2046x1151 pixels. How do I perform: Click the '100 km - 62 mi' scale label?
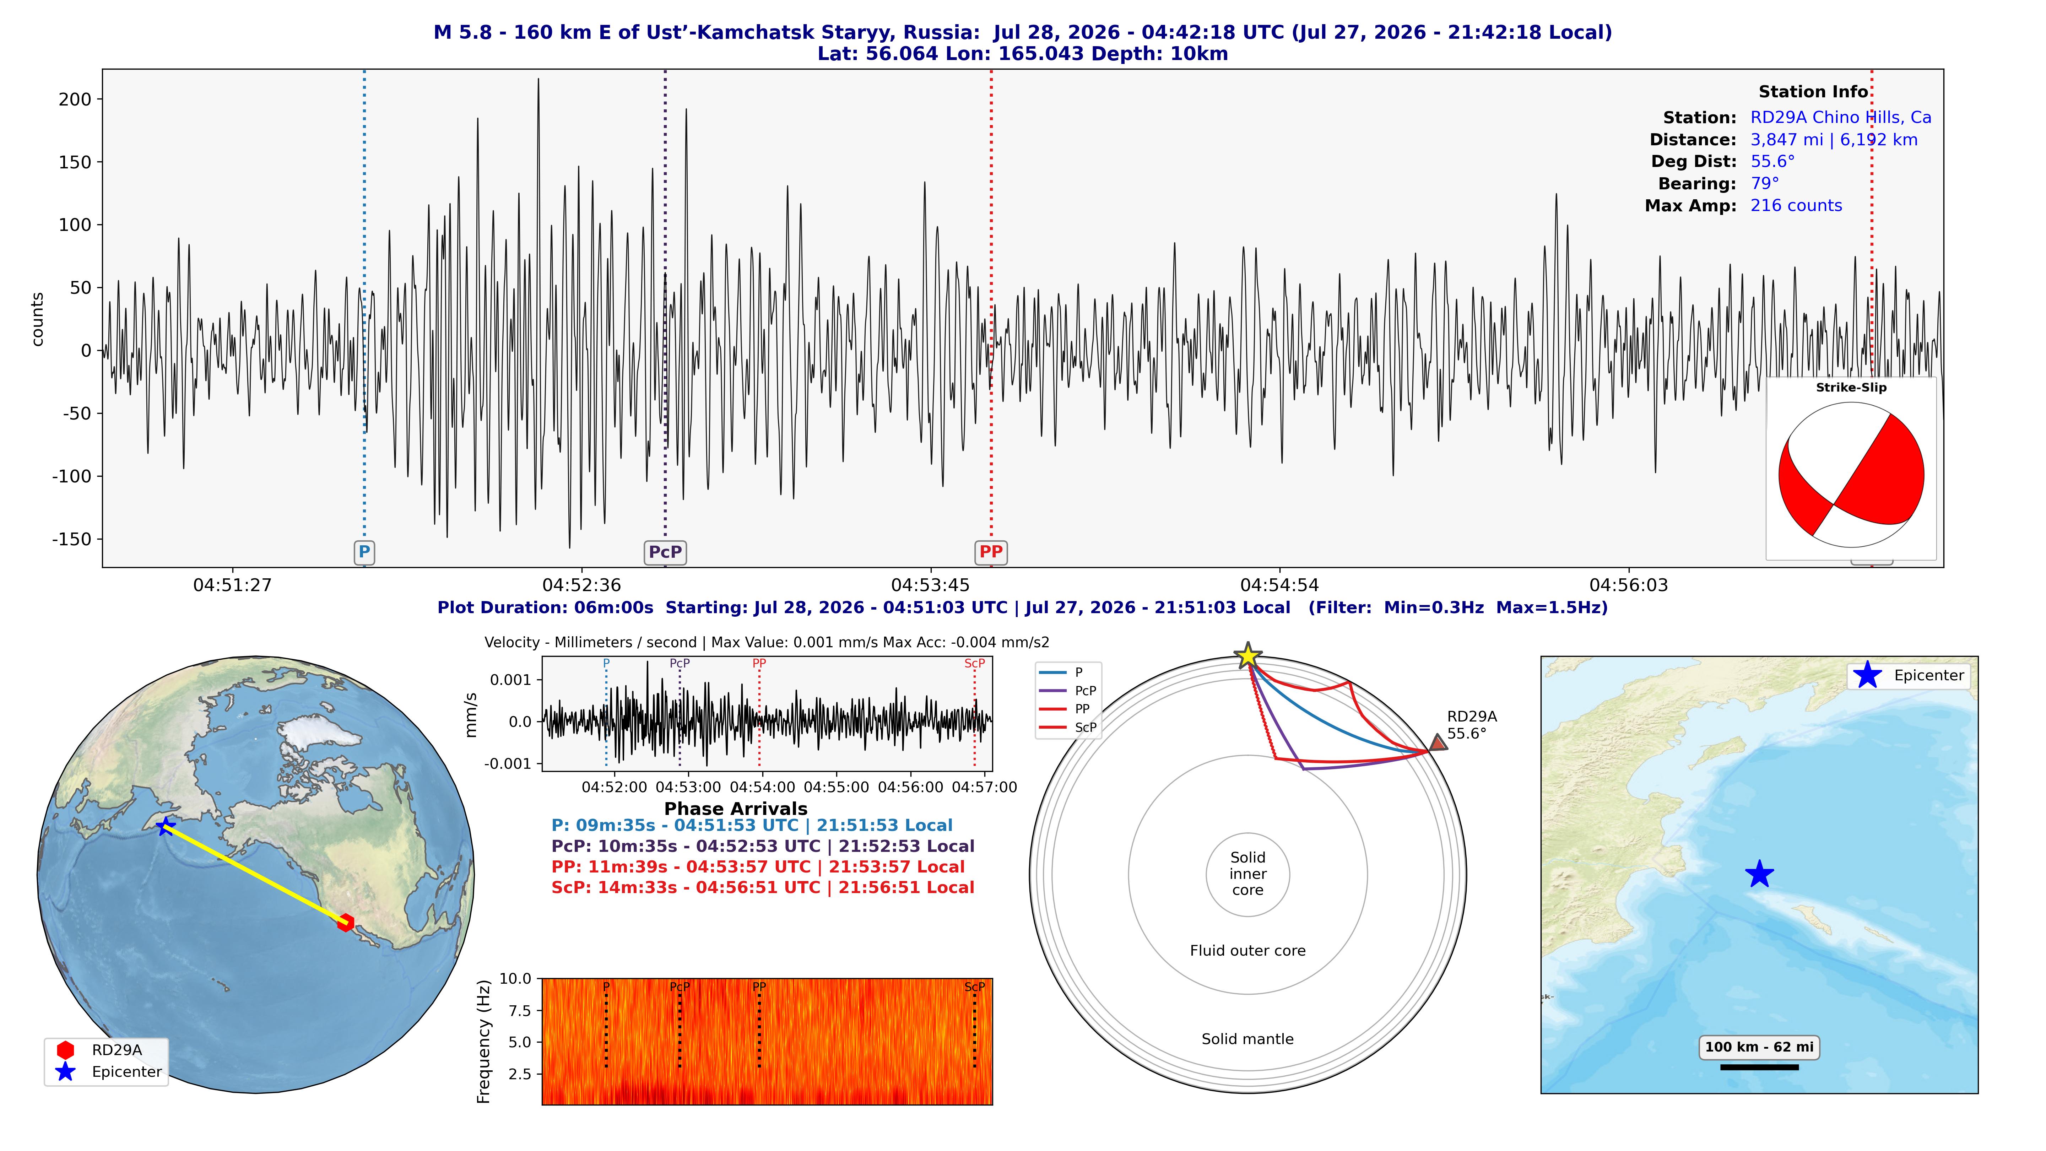(1759, 1047)
